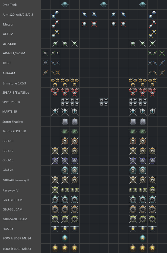Viewport: 167px width, 253px height.
Task: Pick the leftmost Aim-120 twin-missile icon
Action: (55, 14)
